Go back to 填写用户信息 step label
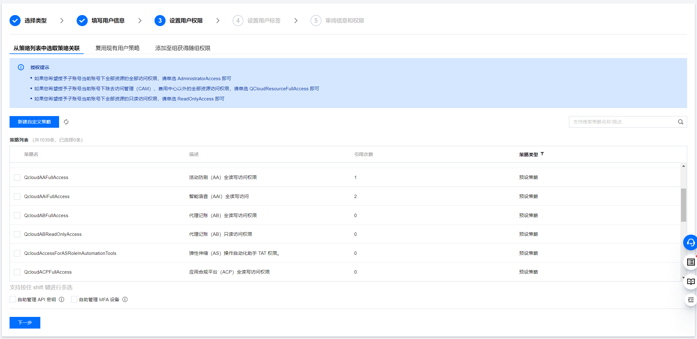Viewport: 697px width, 339px height. 108,21
